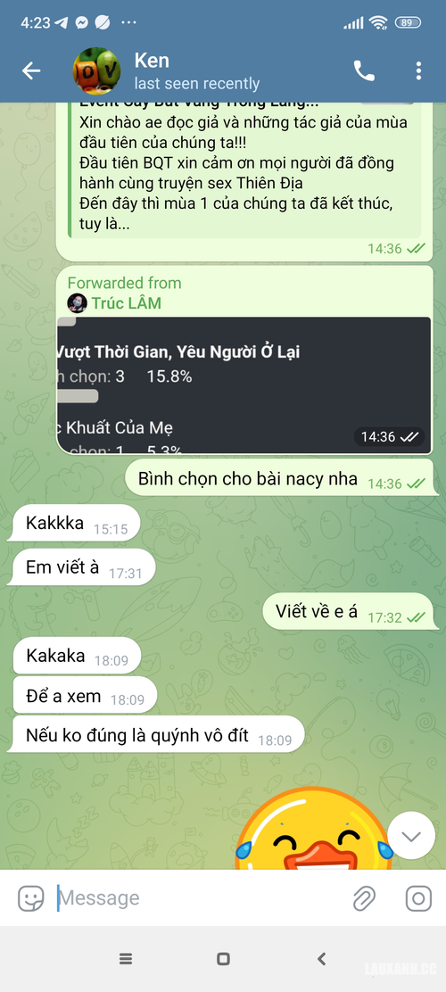Open Ken's profile avatar

tap(96, 70)
